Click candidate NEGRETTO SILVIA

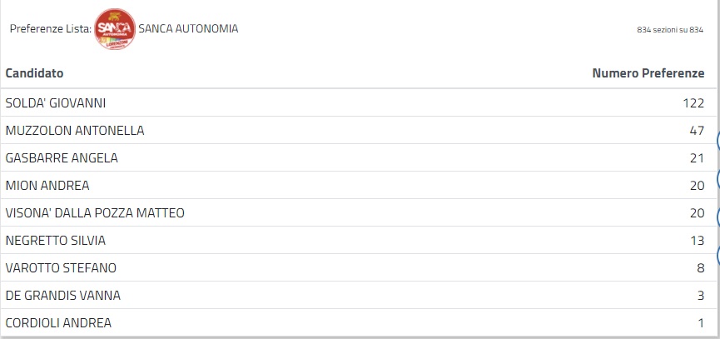56,241
